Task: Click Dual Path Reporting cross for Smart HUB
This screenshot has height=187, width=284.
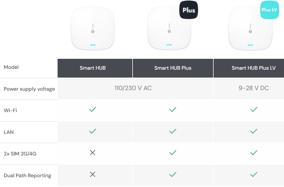Action: tap(92, 174)
